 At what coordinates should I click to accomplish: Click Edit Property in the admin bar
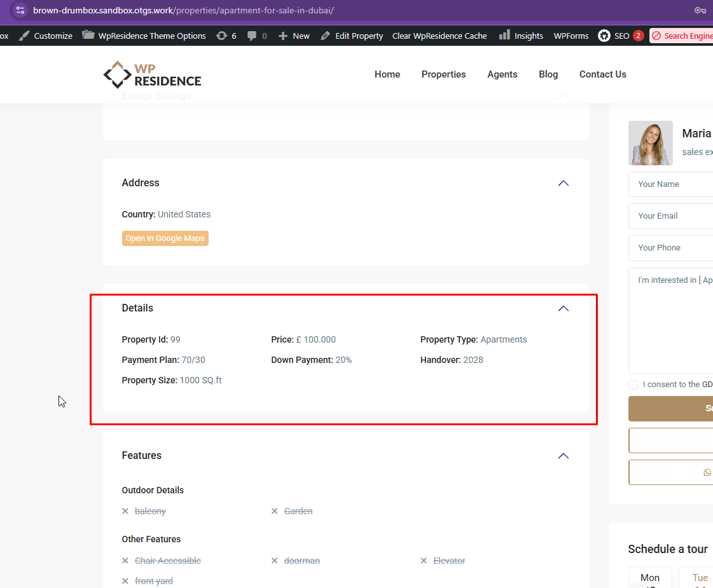pos(352,36)
